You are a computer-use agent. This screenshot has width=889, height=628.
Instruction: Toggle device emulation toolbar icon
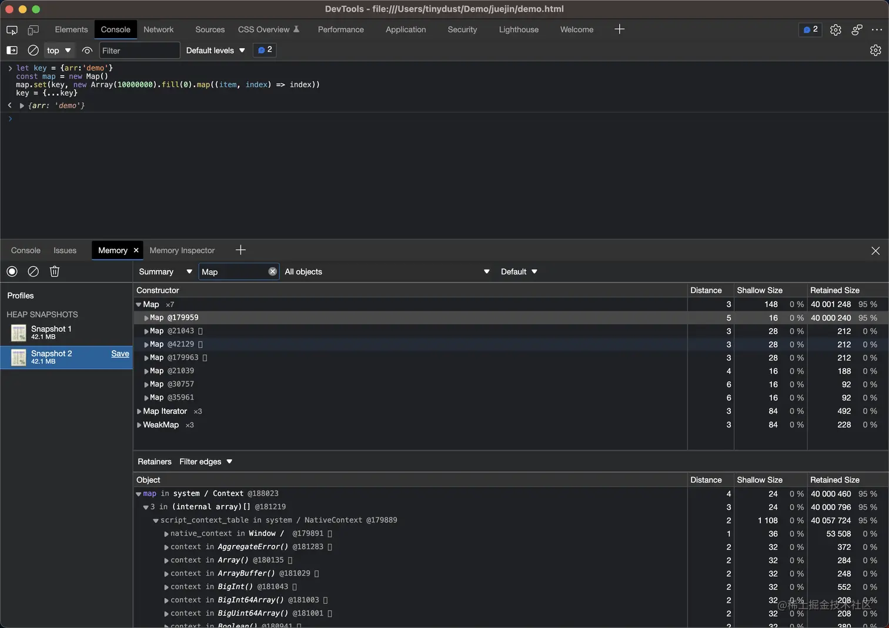(x=34, y=30)
